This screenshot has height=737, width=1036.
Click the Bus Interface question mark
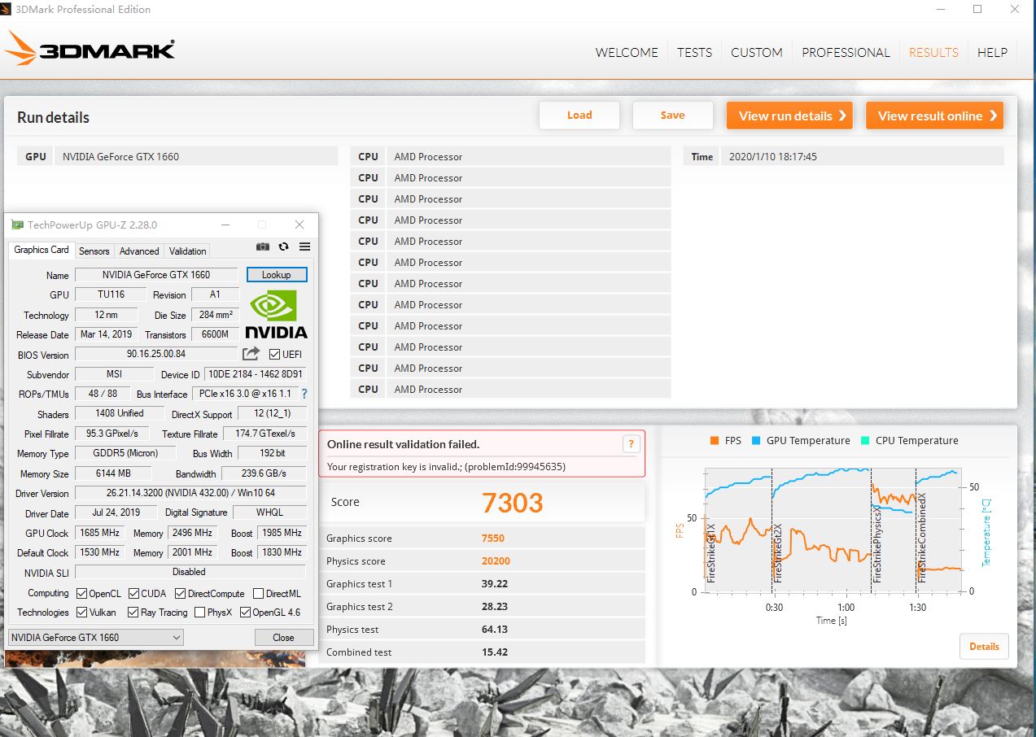304,394
